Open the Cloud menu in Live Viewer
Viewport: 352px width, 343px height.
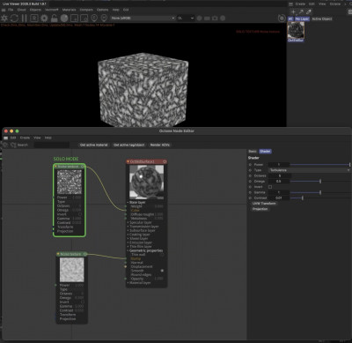click(22, 10)
